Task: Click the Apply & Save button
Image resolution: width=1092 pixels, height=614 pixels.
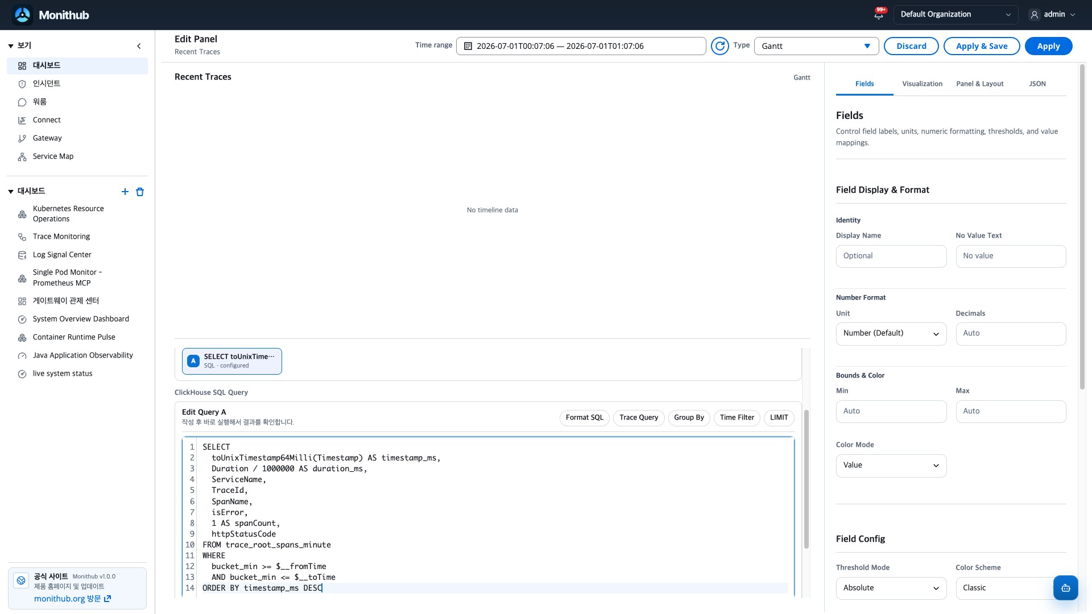Action: pos(982,46)
